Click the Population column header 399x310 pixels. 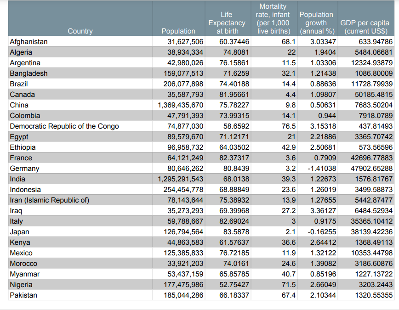(178, 31)
